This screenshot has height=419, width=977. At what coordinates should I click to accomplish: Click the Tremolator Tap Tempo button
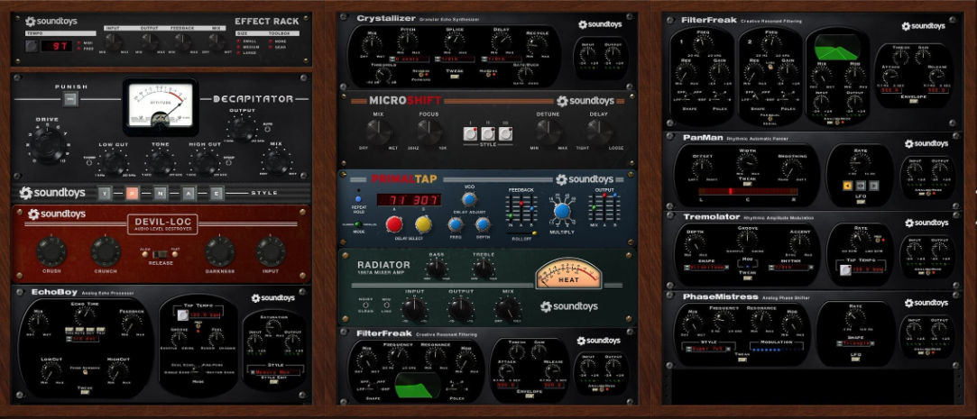coord(845,270)
